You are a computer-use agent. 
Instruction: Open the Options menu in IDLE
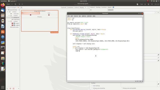[x=84, y=16]
